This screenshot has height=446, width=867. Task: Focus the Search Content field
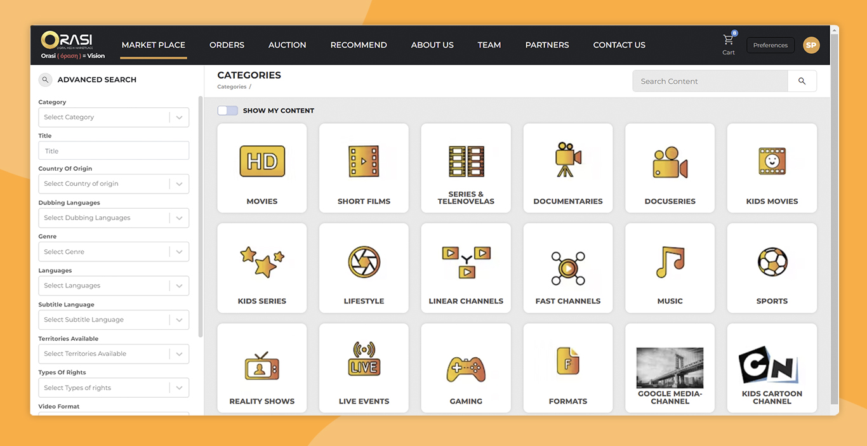pyautogui.click(x=710, y=81)
